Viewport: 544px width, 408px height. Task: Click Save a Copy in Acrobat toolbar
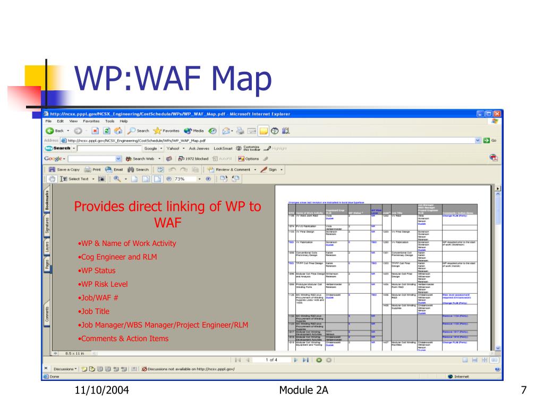[64, 169]
